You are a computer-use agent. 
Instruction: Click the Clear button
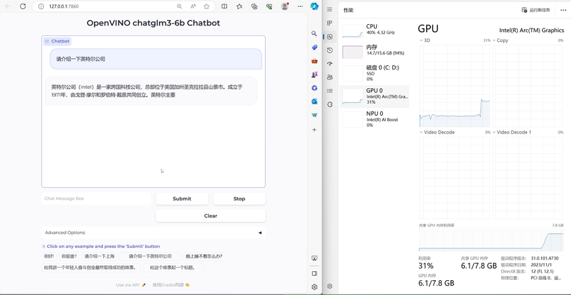(210, 216)
